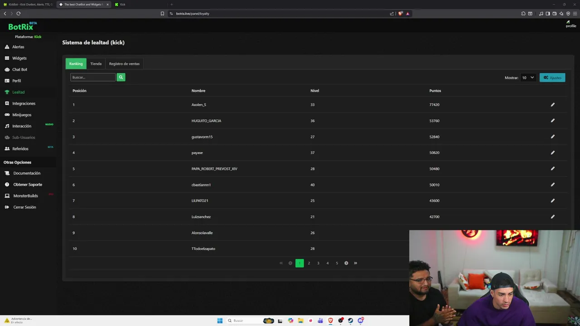Switch to the KickBot browser tab

[28, 5]
